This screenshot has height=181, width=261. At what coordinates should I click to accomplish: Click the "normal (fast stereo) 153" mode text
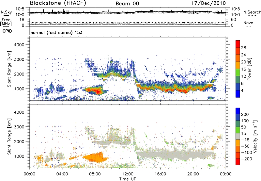click(56, 33)
